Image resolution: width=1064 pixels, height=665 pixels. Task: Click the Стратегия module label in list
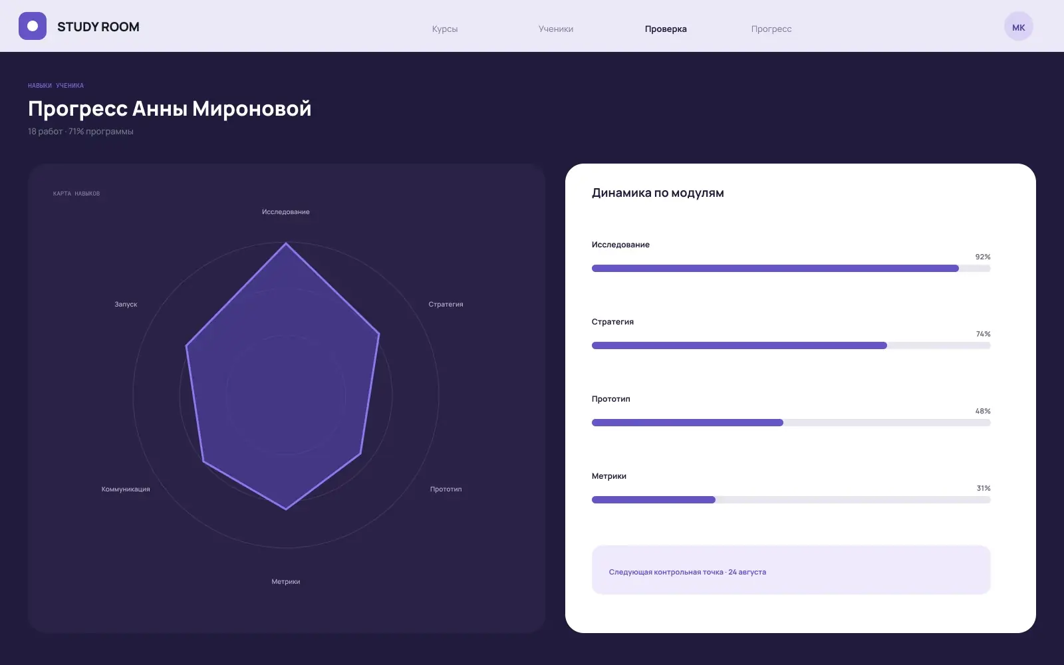pyautogui.click(x=612, y=322)
